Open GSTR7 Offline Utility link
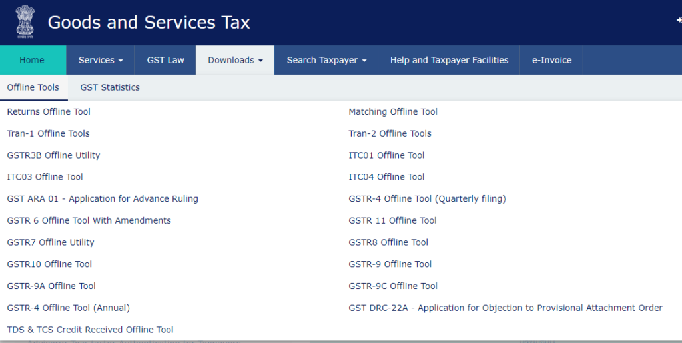This screenshot has height=343, width=682. (51, 242)
